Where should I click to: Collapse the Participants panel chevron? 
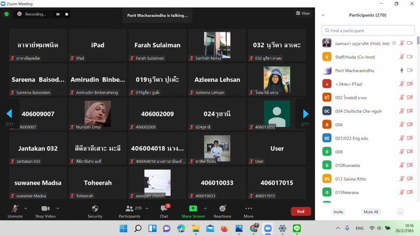323,15
